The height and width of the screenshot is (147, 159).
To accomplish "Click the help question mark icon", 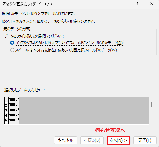I will pos(138,4).
